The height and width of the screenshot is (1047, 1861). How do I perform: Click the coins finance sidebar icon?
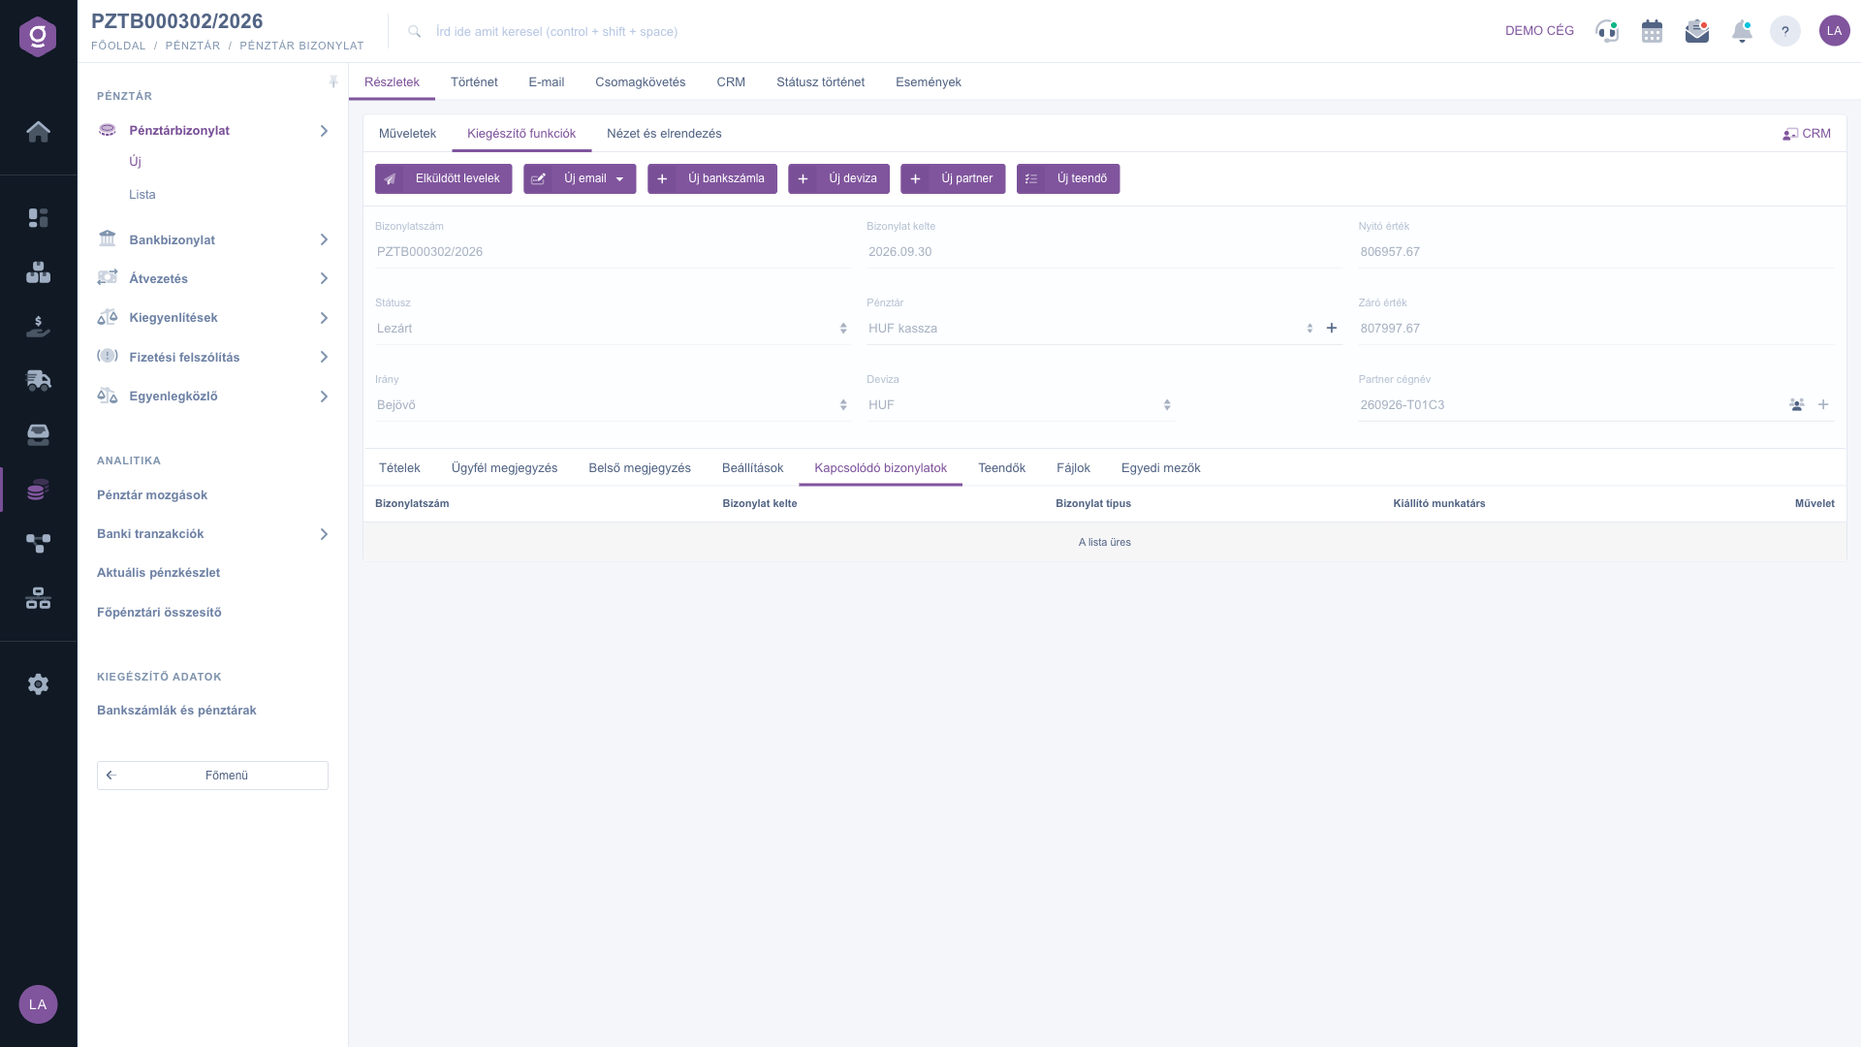(38, 490)
